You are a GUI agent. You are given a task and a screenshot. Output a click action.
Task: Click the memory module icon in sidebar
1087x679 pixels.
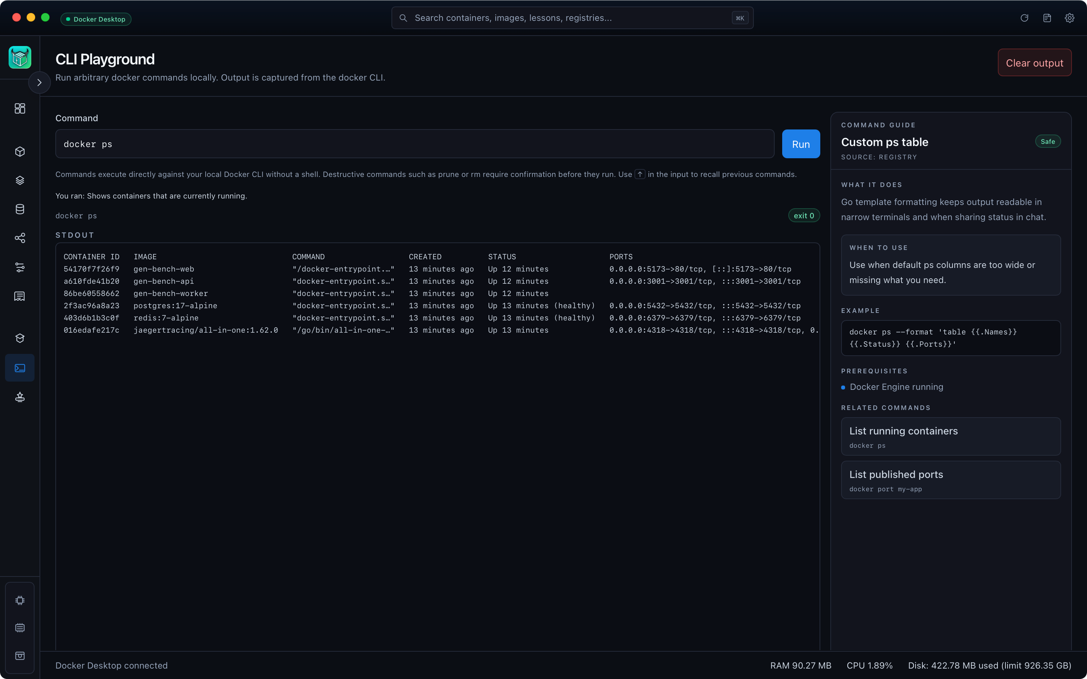(x=20, y=627)
